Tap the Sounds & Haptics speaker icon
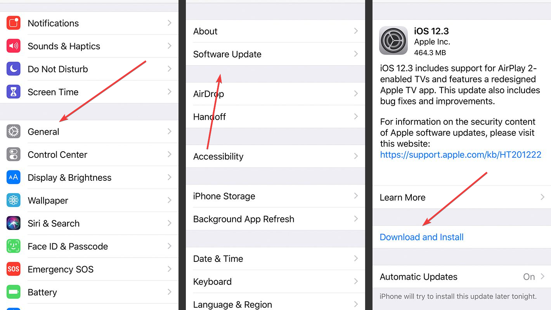This screenshot has width=551, height=310. coord(14,46)
